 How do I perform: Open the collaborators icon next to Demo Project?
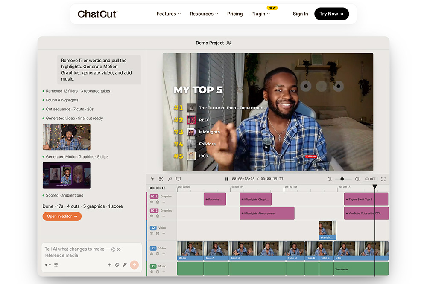tap(229, 43)
